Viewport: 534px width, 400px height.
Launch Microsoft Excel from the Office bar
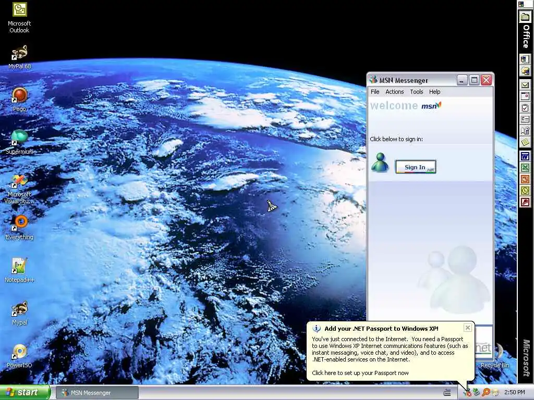tap(525, 168)
